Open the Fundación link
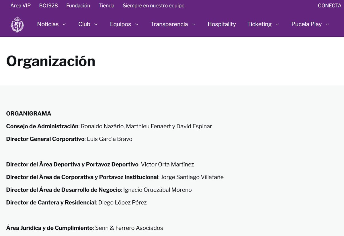 (x=78, y=5)
